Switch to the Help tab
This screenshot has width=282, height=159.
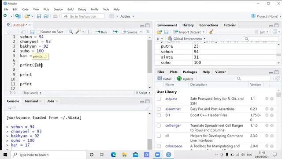pos(206,72)
